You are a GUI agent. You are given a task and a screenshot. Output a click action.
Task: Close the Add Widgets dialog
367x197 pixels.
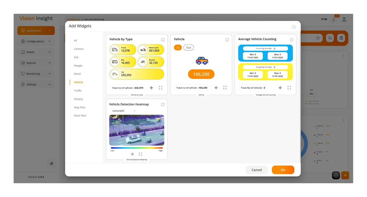[x=294, y=27]
